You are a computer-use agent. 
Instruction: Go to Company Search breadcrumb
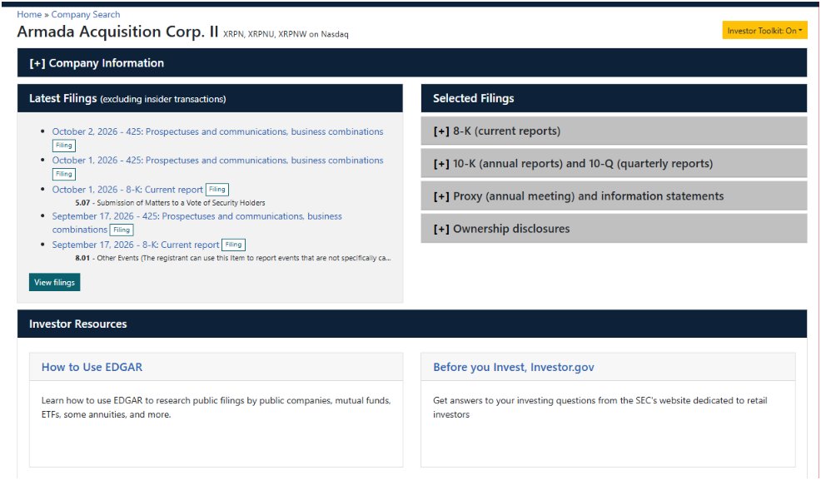coord(85,14)
